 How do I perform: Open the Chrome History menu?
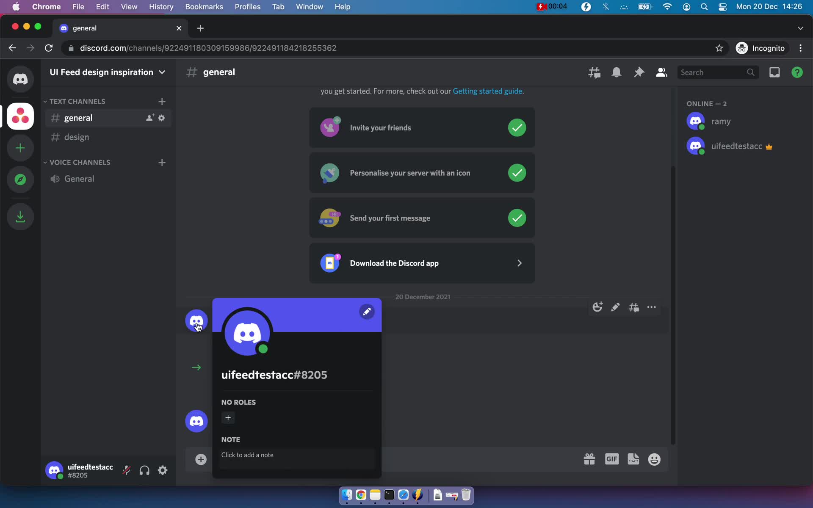[x=161, y=7]
